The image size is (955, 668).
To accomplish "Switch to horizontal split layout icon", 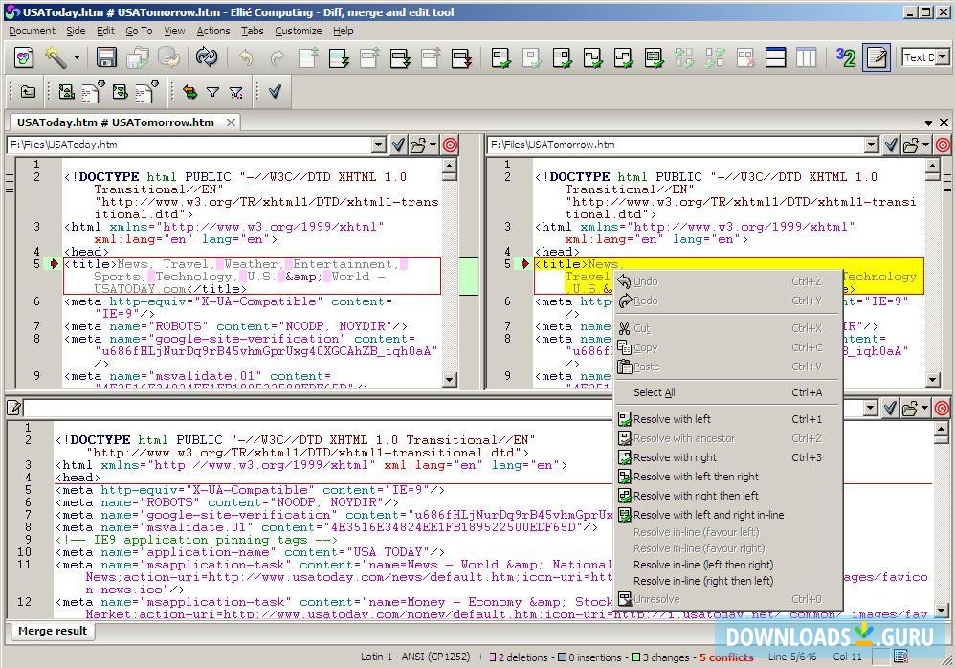I will click(x=775, y=57).
